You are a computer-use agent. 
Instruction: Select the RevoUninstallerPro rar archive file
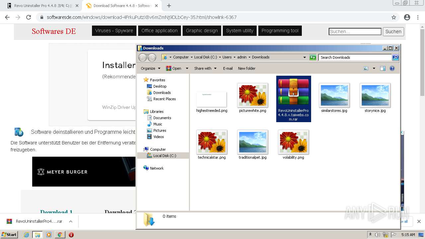[x=294, y=99]
